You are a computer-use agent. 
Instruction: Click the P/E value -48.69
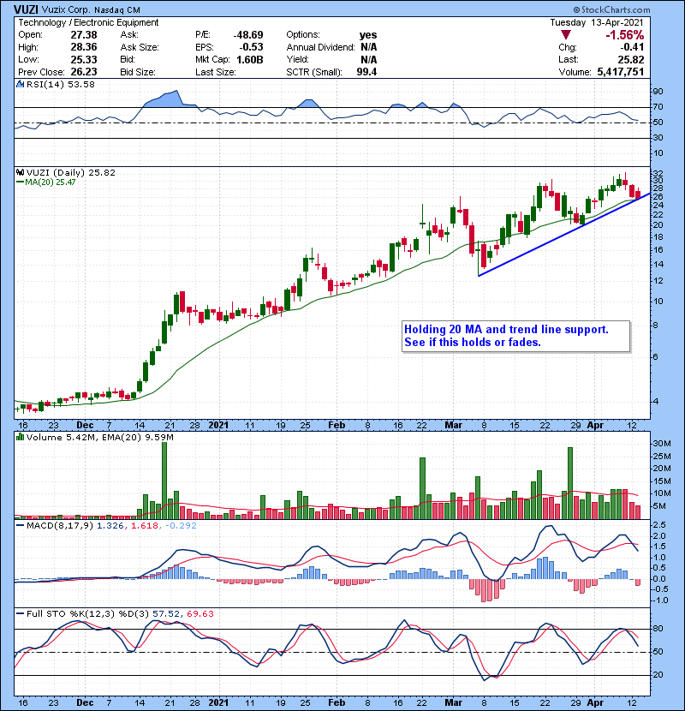[x=248, y=35]
